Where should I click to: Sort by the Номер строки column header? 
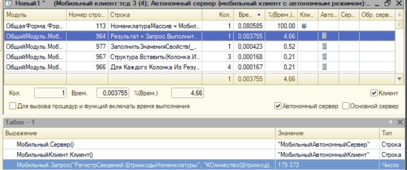(x=87, y=15)
